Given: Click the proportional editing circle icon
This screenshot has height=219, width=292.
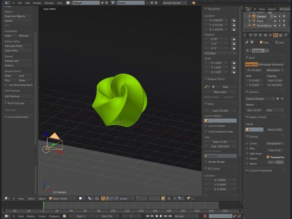Looking at the screenshot, I should click(x=169, y=198).
